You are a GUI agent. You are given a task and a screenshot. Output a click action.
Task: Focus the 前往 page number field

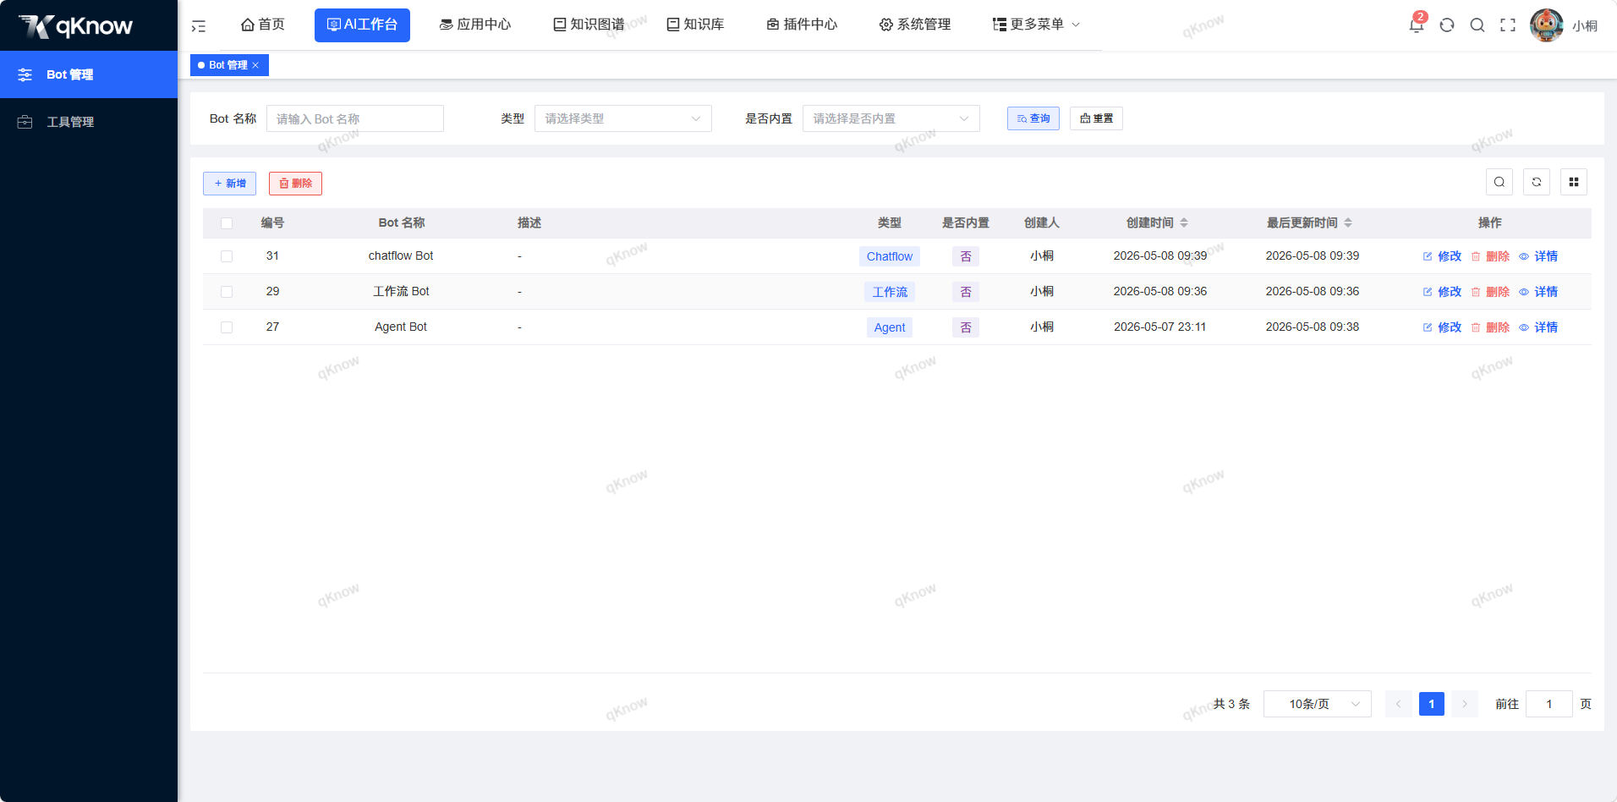pos(1549,704)
